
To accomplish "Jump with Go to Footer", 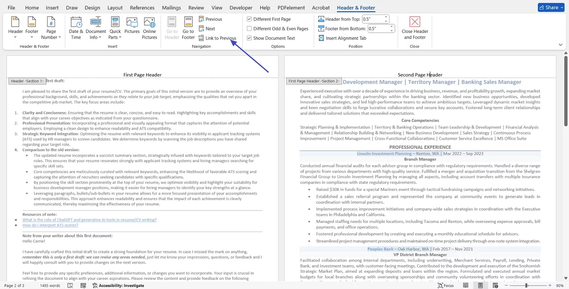I will pyautogui.click(x=188, y=28).
